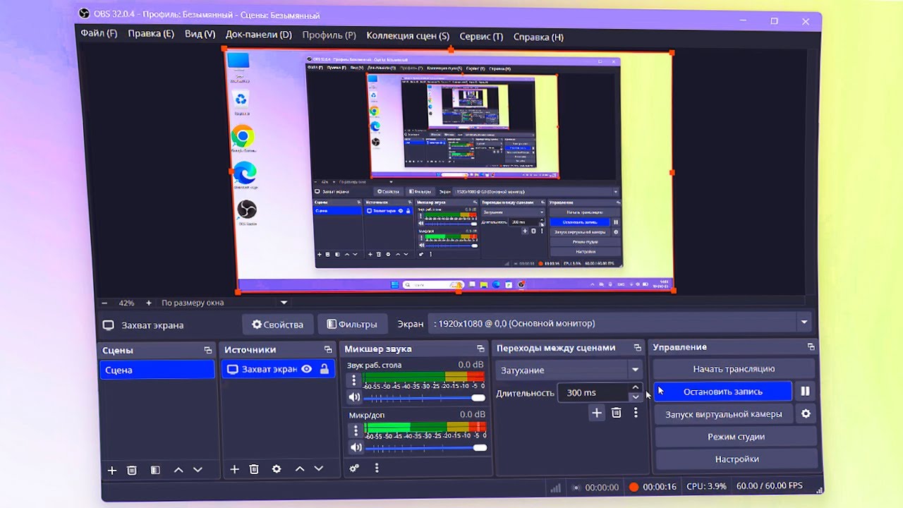
Task: Open the Правка menu
Action: click(x=150, y=34)
